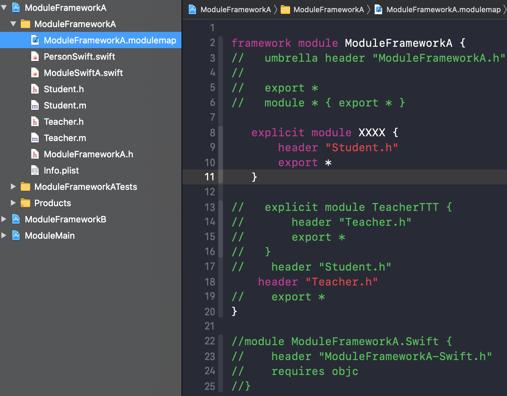Click the Products folder icon
Screen dimensions: 507x396
pyautogui.click(x=25, y=203)
